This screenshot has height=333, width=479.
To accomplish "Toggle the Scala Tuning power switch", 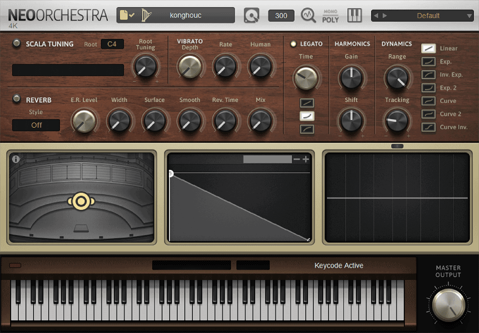I will click(17, 44).
